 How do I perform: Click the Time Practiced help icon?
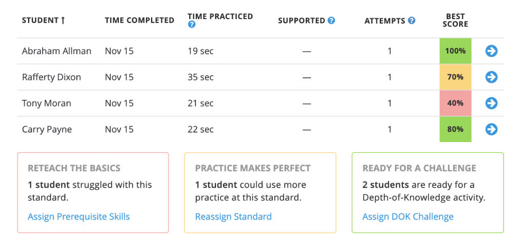[x=192, y=25]
